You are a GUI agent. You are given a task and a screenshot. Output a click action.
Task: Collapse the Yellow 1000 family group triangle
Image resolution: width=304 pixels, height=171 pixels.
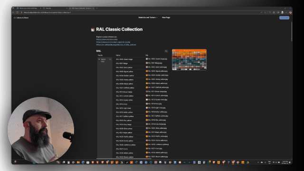(99, 59)
